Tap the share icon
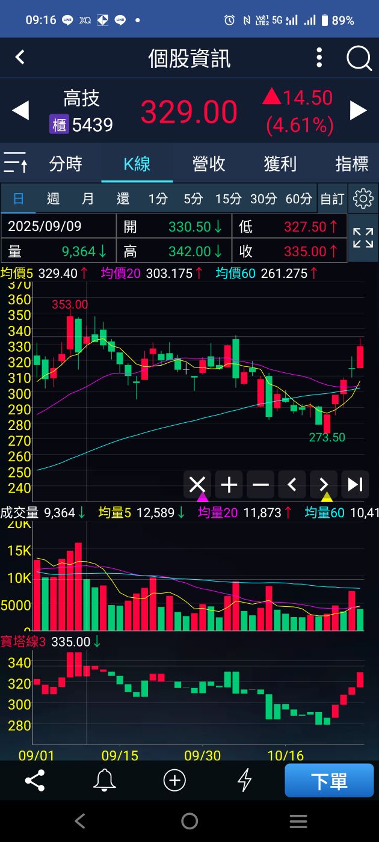This screenshot has height=842, width=379. coord(35,781)
